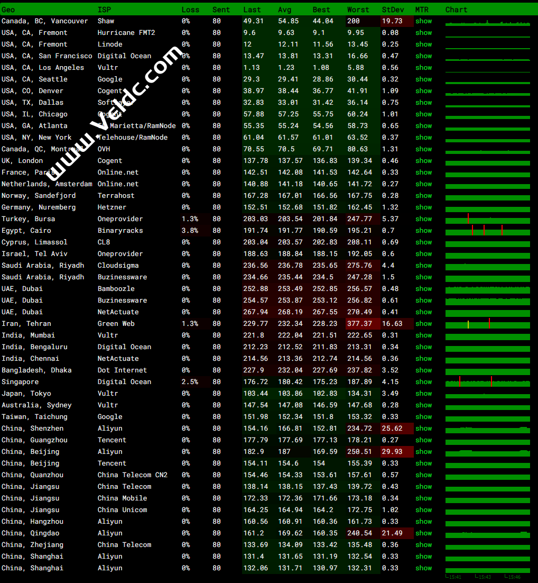This screenshot has height=583, width=538.
Task: Show MTR for Beijing Aliyun row
Action: click(423, 452)
